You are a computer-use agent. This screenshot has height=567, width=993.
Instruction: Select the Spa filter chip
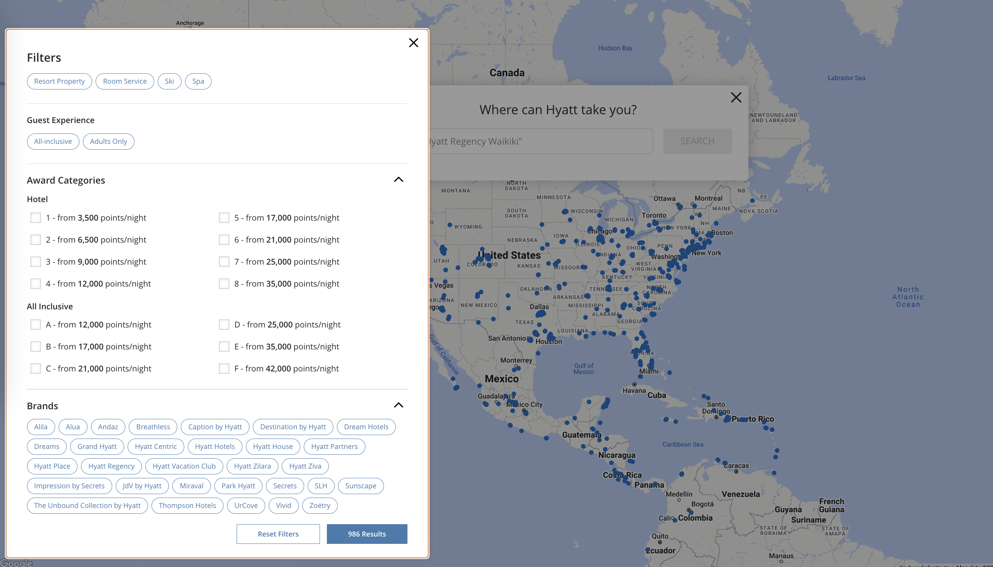click(198, 81)
